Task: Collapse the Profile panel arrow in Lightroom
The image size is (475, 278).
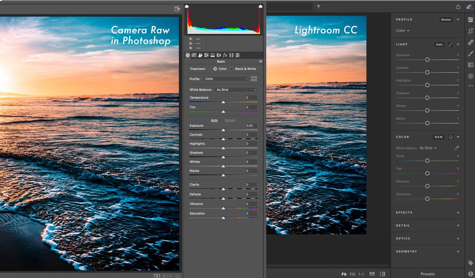Action: (458, 19)
